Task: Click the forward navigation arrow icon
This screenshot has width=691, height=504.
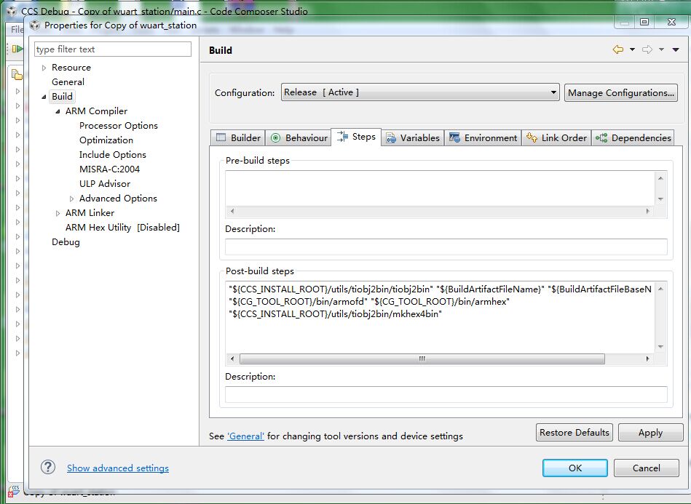Action: tap(647, 49)
